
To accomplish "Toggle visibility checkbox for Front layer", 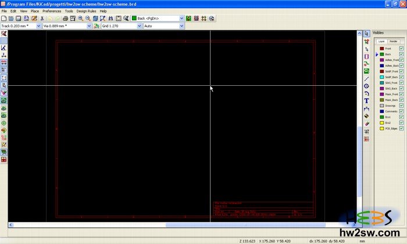I will click(x=401, y=48).
